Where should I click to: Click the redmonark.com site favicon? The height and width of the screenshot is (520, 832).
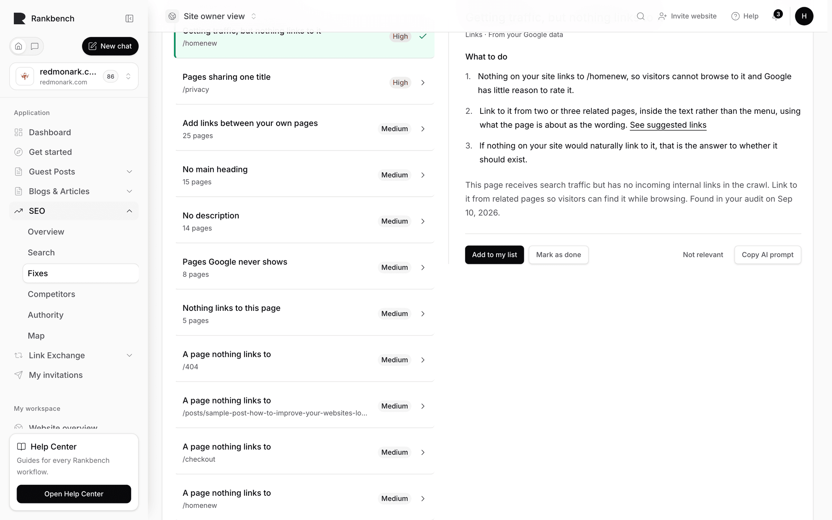pos(25,76)
